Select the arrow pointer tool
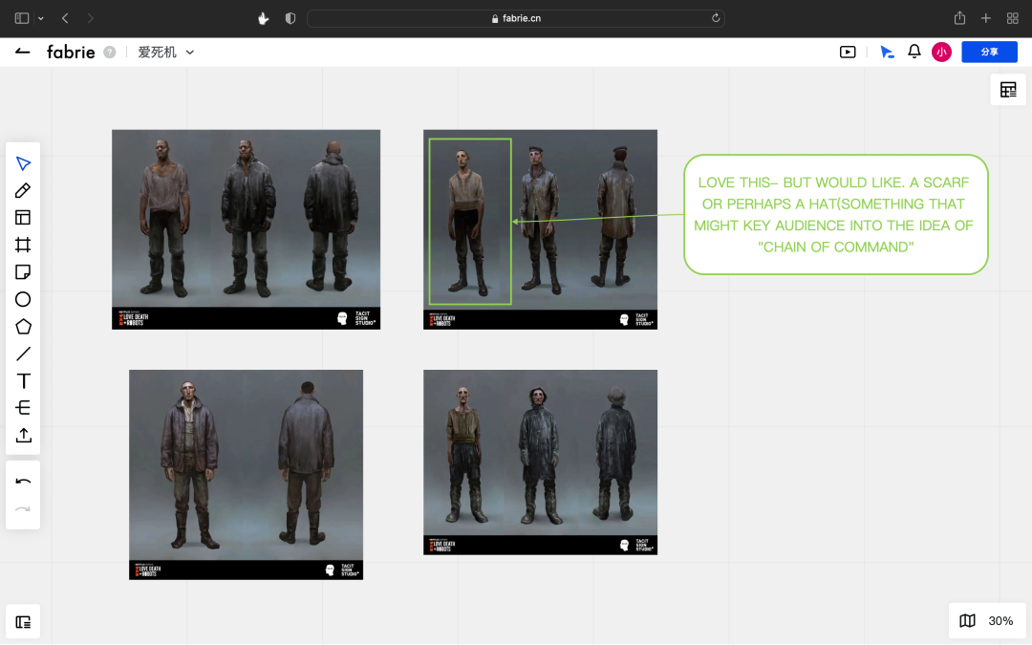The image size is (1032, 645). (x=23, y=163)
